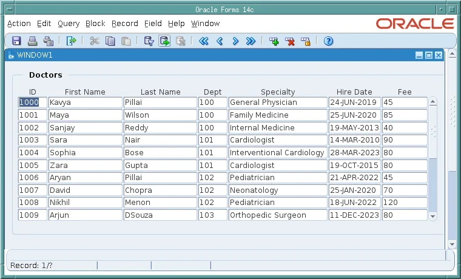Click the Specialty field 'Neonatology'
The width and height of the screenshot is (461, 279).
[x=278, y=190]
